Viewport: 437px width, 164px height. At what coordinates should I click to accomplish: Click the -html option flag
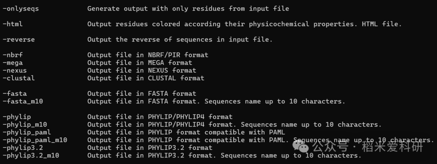(x=13, y=24)
